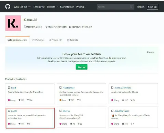
Task: Click the ponos load generator description
Action: coord(27,117)
